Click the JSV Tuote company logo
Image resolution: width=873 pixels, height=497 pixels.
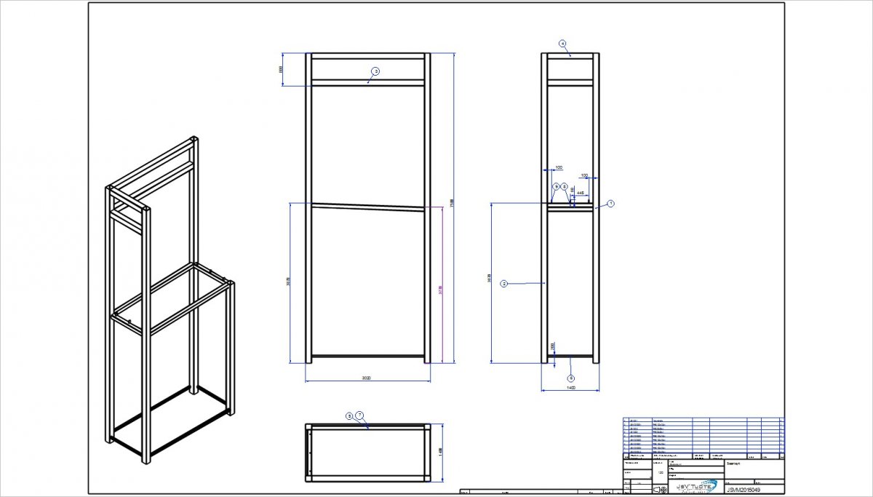697,486
